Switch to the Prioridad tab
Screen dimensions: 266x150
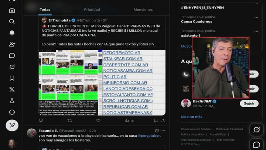tap(92, 10)
